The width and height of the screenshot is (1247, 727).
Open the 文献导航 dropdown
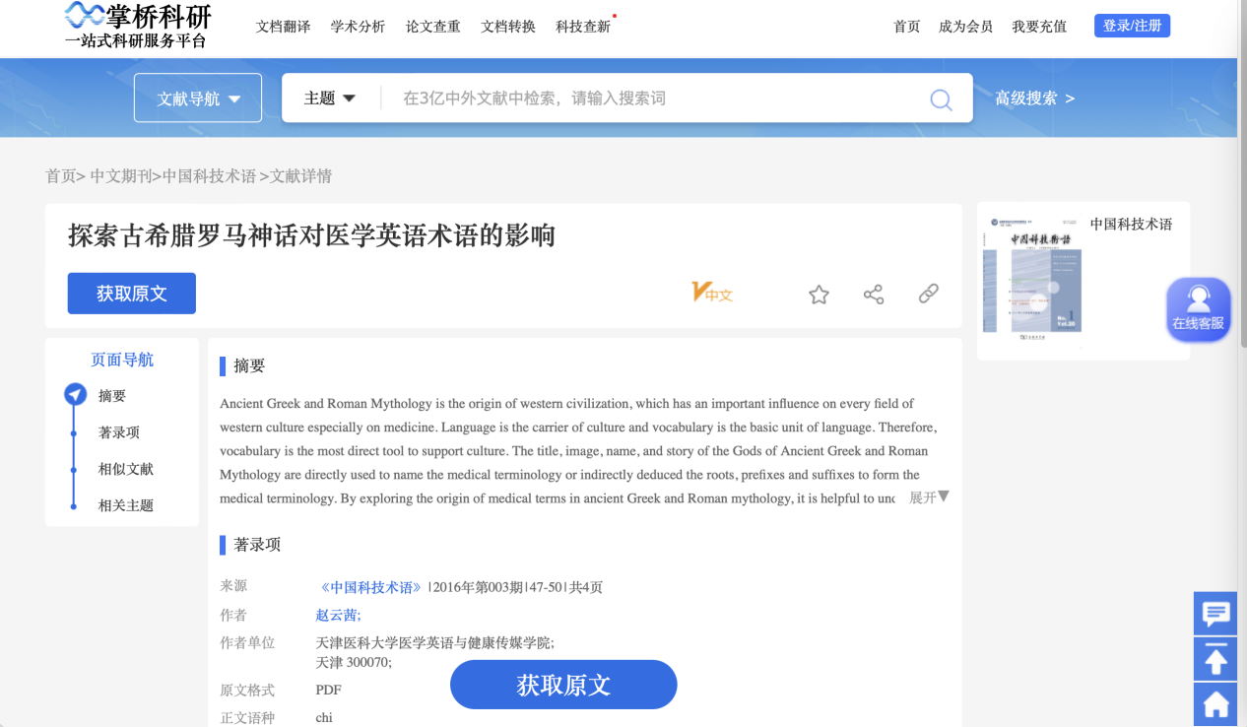tap(198, 99)
